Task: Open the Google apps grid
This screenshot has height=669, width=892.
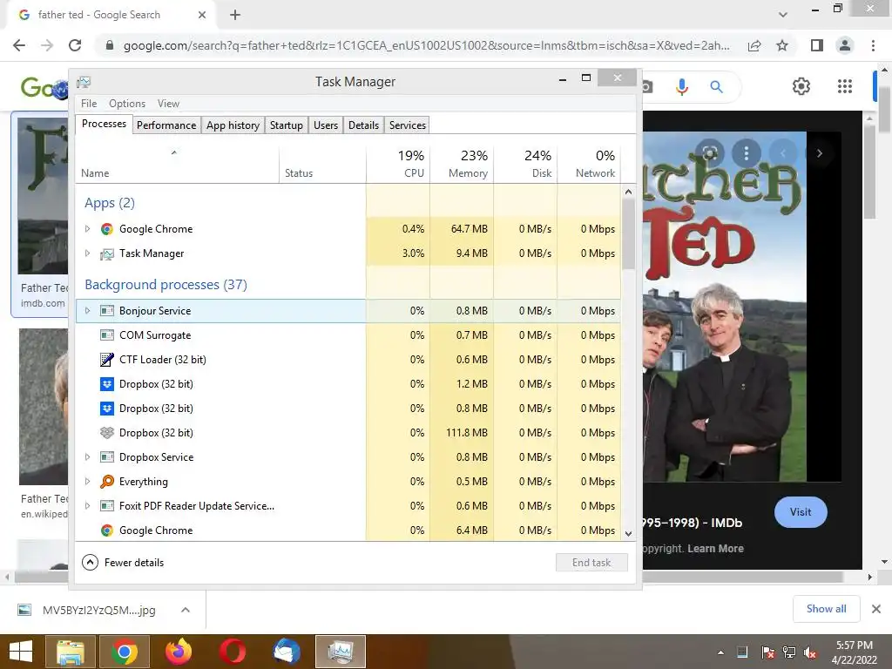Action: (845, 86)
